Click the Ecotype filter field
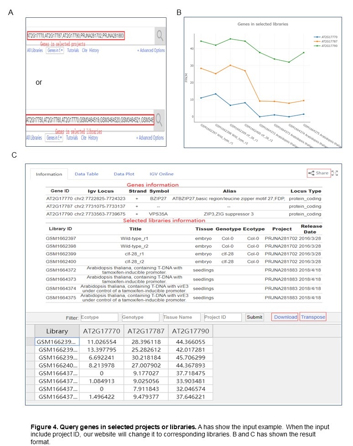The width and height of the screenshot is (353, 446). (x=99, y=317)
